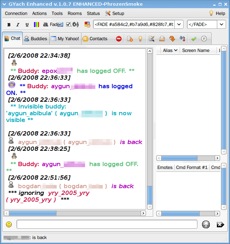Click the orange folder documents icon
The height and width of the screenshot is (244, 230).
(162, 39)
